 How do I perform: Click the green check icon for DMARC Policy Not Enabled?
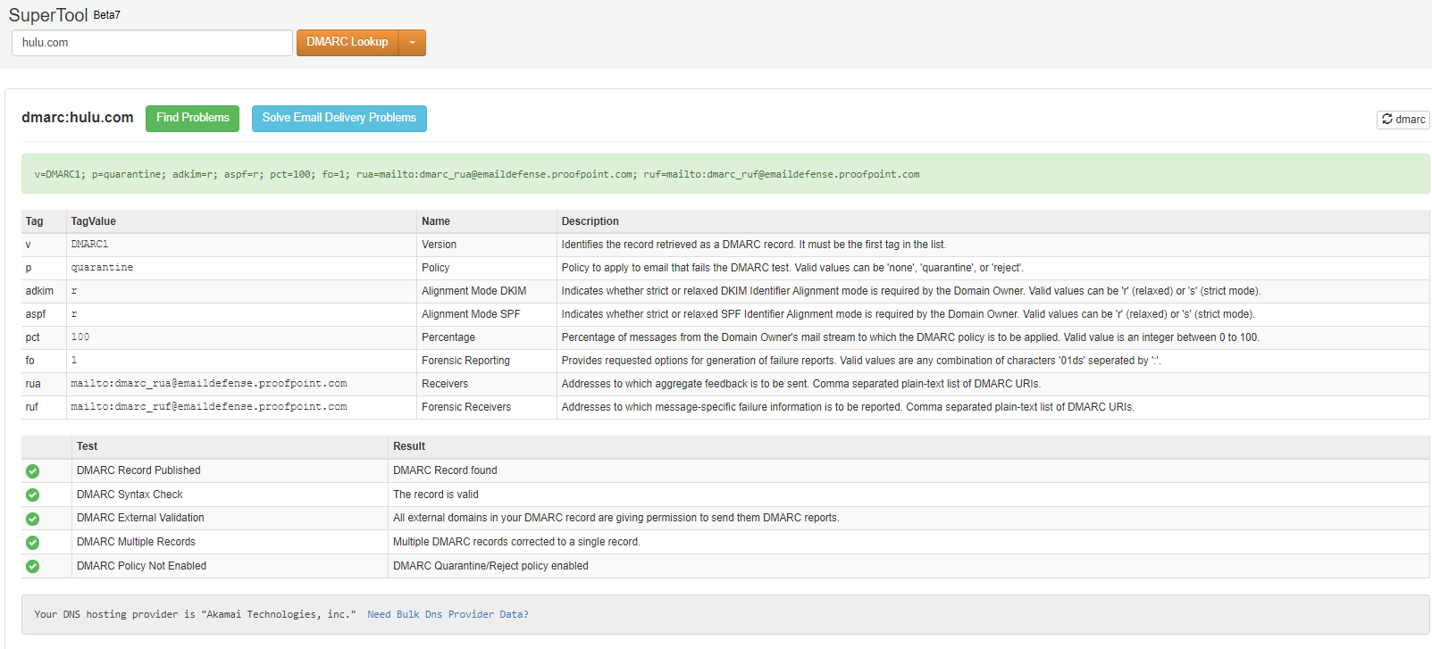[33, 566]
